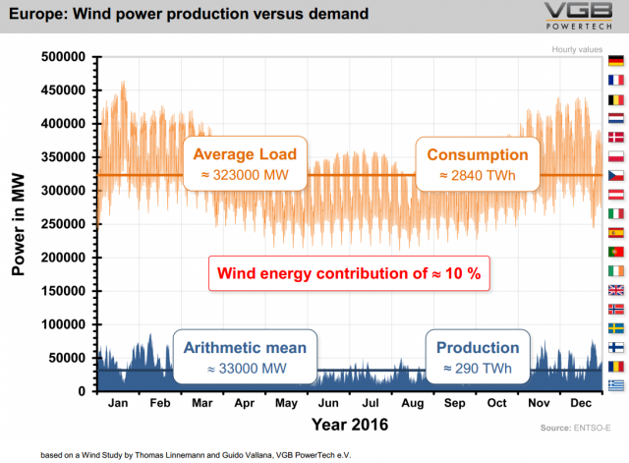The height and width of the screenshot is (463, 629).
Task: Click the Swedish flag icon
Action: pos(616,328)
